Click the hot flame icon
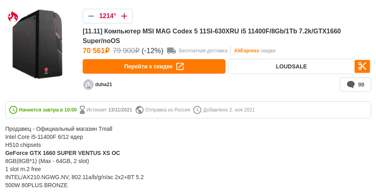Screen dimensions: 376x192 (x=13, y=17)
